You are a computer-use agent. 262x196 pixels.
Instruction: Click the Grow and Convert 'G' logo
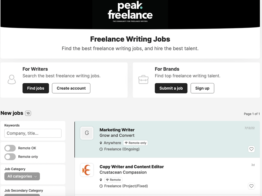87,133
